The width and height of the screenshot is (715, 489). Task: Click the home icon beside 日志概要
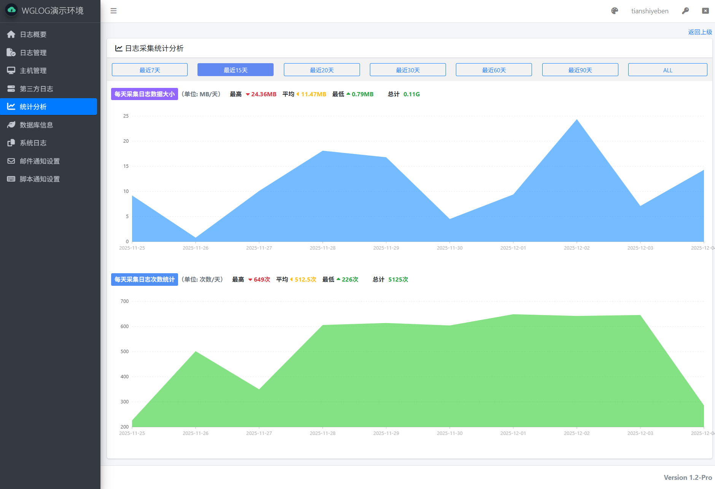[x=11, y=34]
